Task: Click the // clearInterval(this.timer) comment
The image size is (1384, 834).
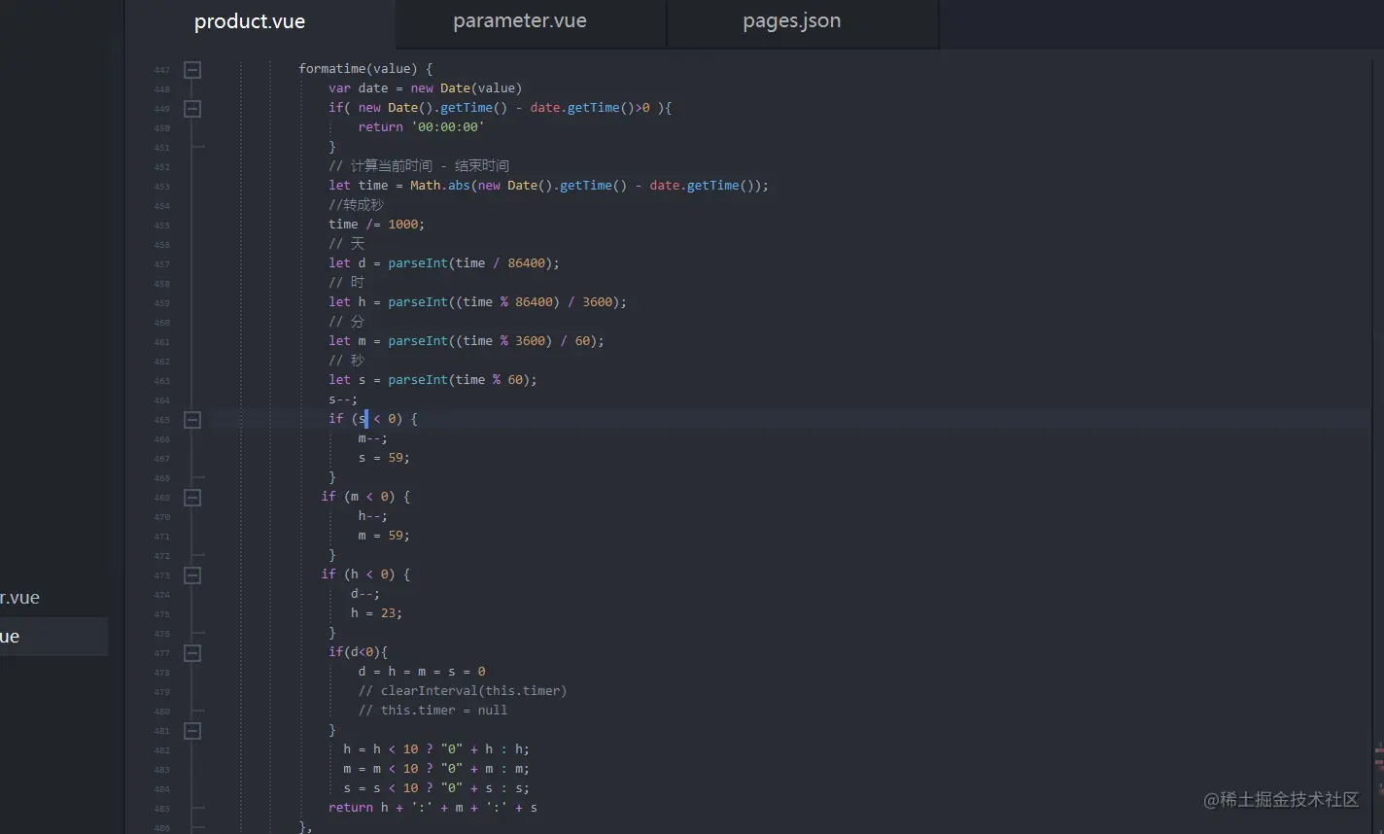Action: point(462,691)
